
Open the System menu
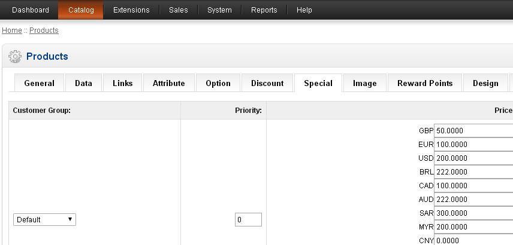coord(219,10)
